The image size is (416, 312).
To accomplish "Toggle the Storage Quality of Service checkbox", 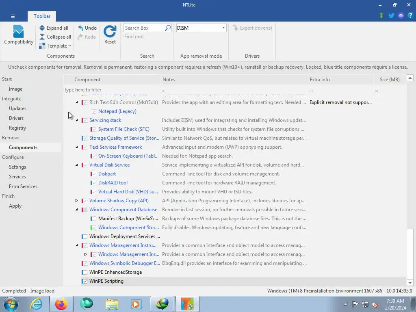I will [85, 138].
